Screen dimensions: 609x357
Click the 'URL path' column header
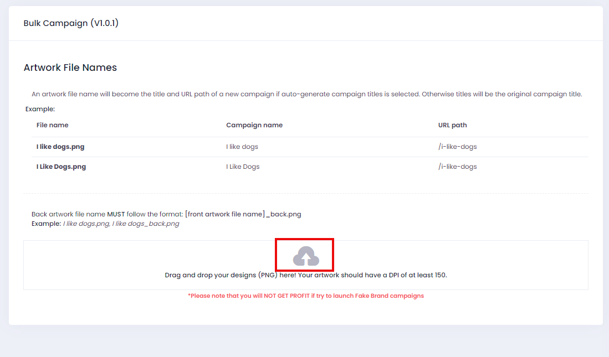tap(453, 125)
